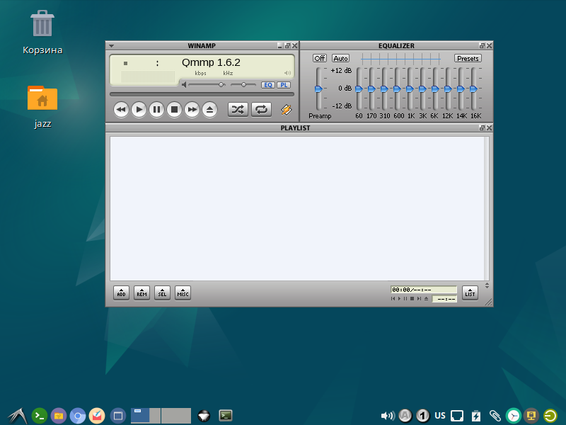Click the orange lightning bolt about icon
This screenshot has height=425, width=566.
tap(287, 110)
